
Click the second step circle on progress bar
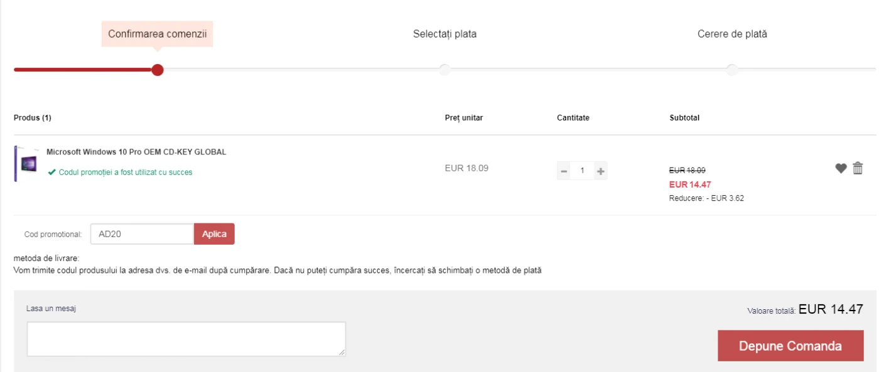coord(445,70)
